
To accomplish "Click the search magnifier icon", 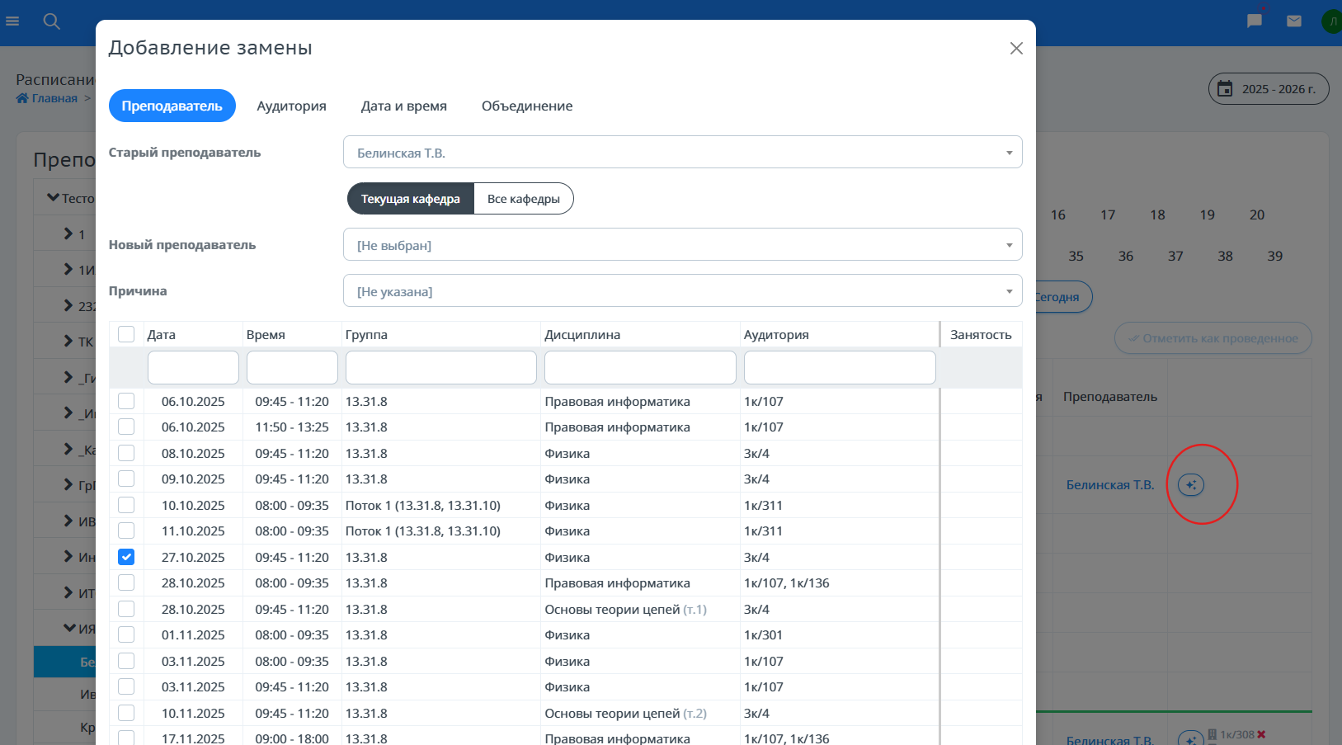I will pyautogui.click(x=52, y=21).
